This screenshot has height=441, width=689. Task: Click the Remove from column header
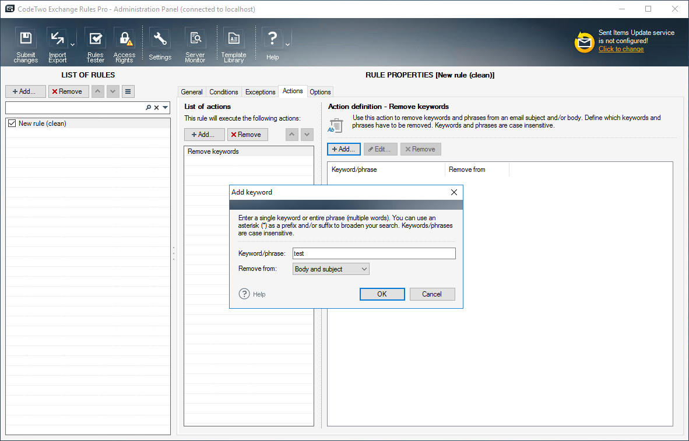[477, 170]
